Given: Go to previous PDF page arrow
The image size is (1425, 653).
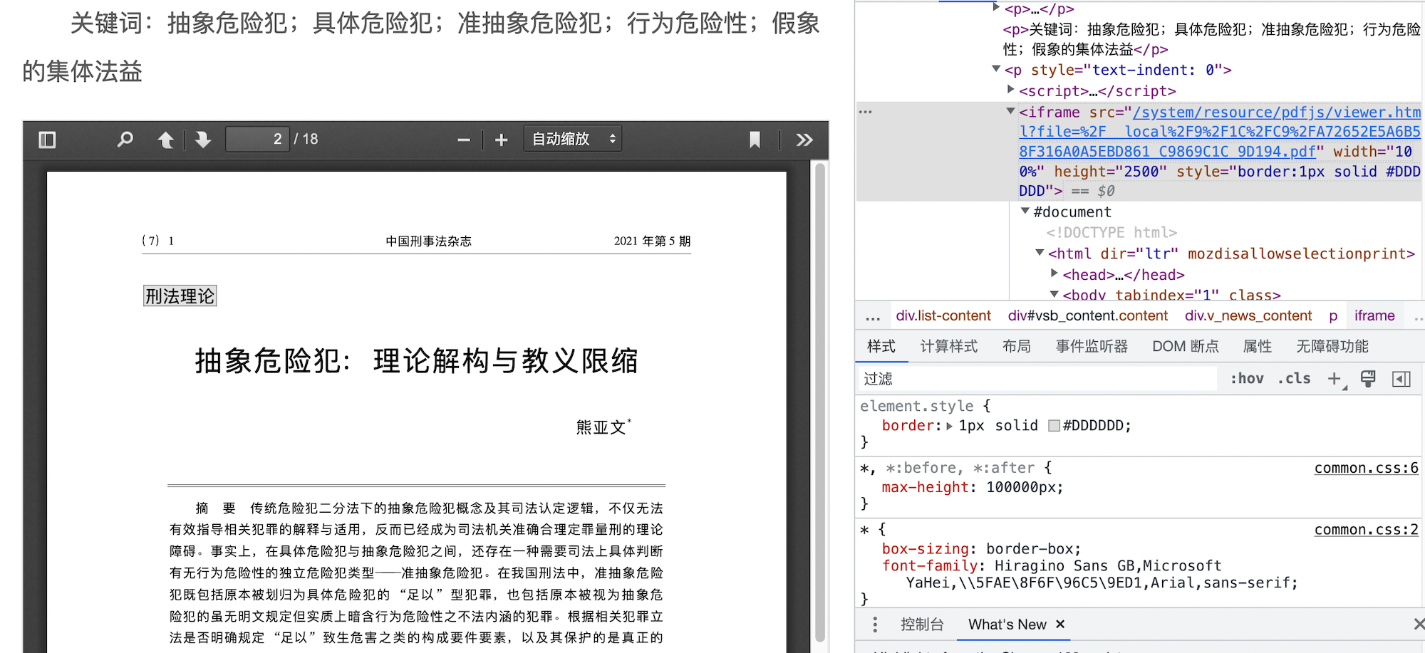Looking at the screenshot, I should pyautogui.click(x=165, y=140).
